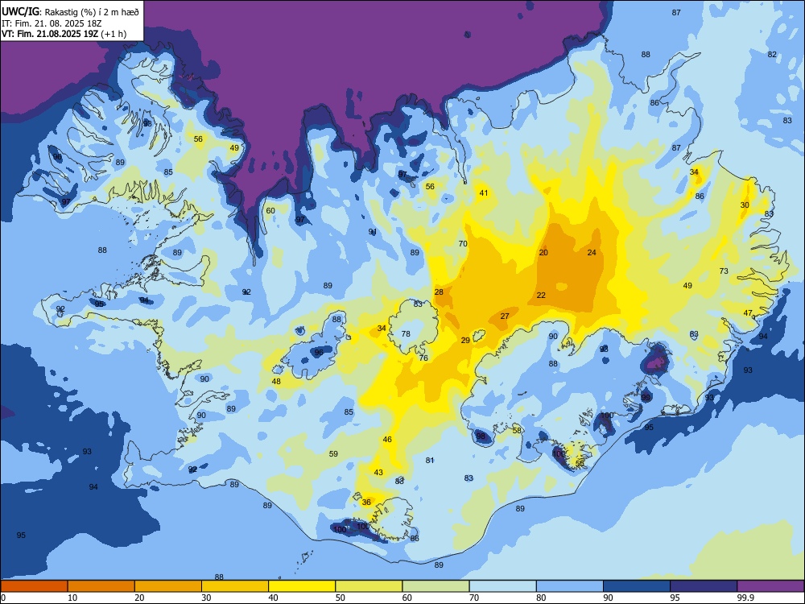The image size is (805, 604).
Task: Click the '50' tick label on the color scale
Action: click(340, 598)
